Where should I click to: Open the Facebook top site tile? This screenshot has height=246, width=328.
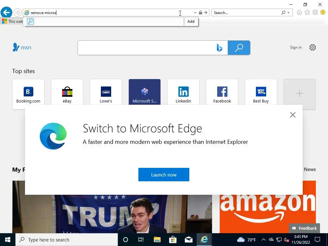222,92
